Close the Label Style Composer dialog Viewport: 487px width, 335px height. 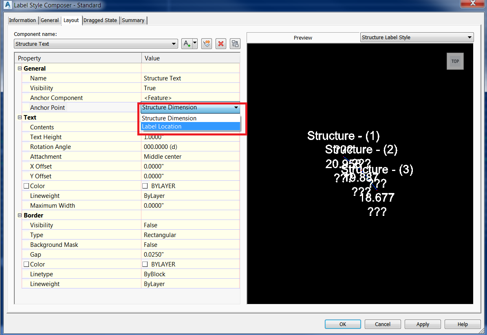pyautogui.click(x=473, y=3)
